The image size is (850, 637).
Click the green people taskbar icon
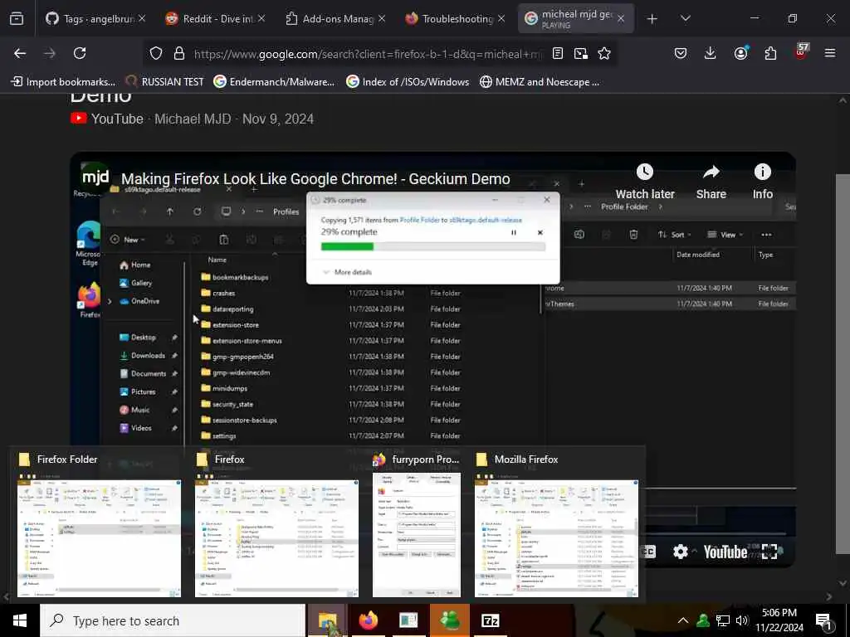[449, 620]
